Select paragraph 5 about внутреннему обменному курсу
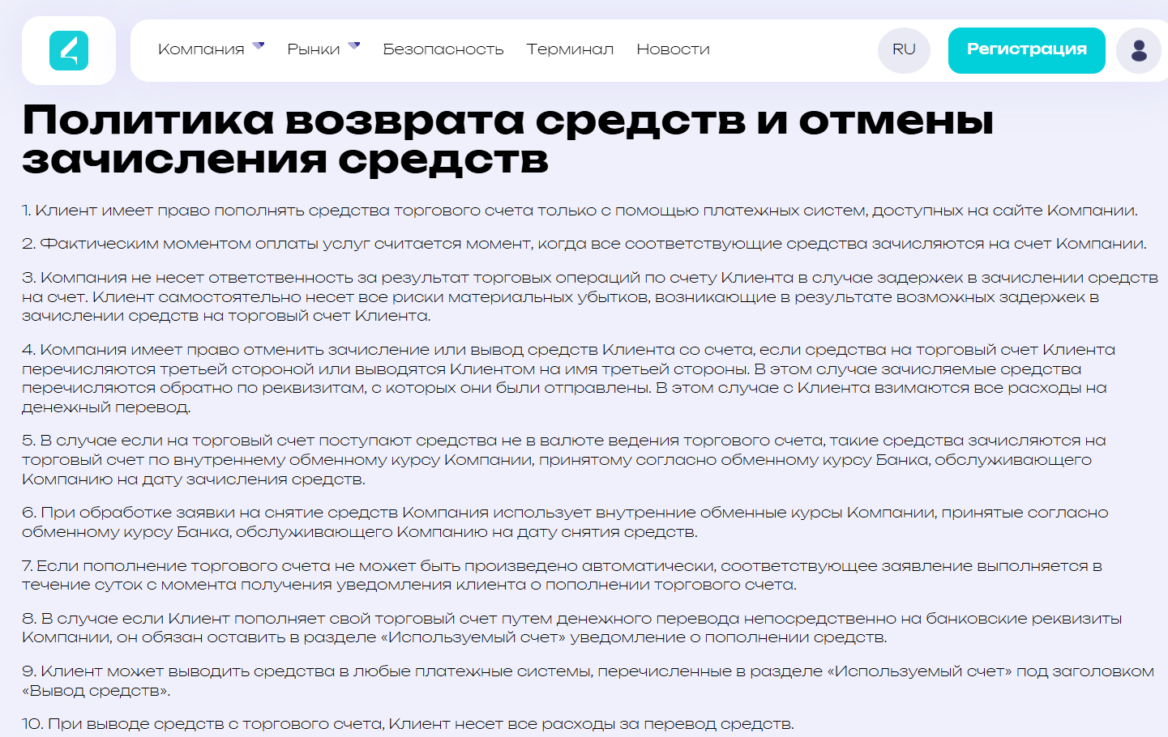Image resolution: width=1168 pixels, height=737 pixels. click(564, 460)
